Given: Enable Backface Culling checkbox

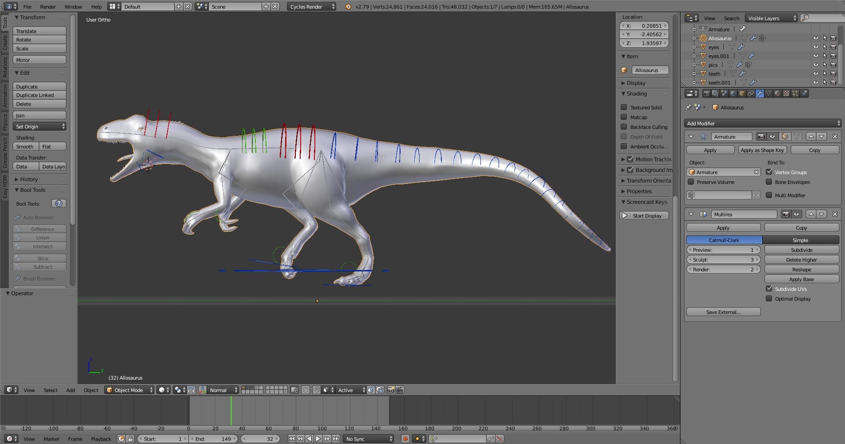Looking at the screenshot, I should (624, 127).
